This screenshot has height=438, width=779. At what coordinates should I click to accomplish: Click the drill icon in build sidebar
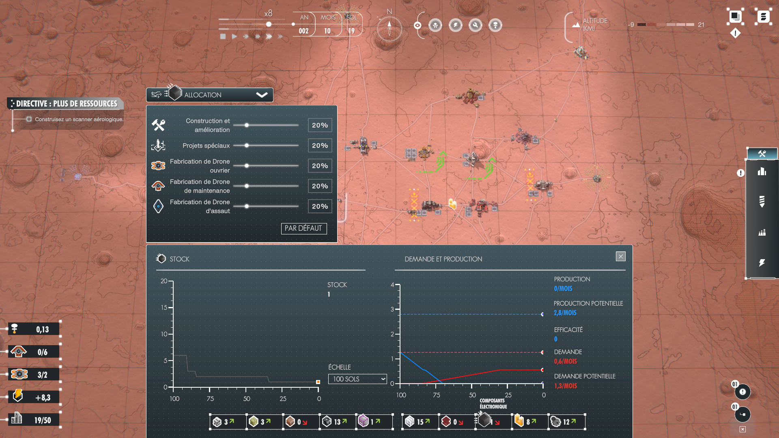click(762, 201)
